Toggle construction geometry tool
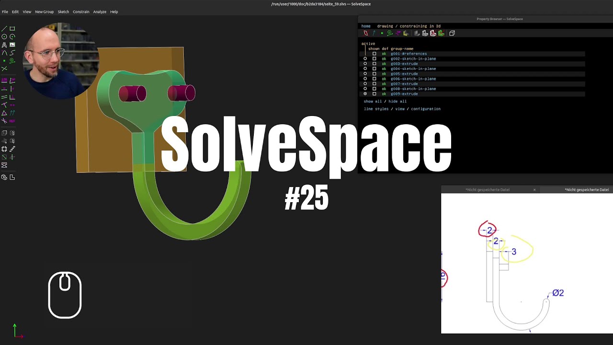This screenshot has width=613, height=345. pyautogui.click(x=12, y=61)
